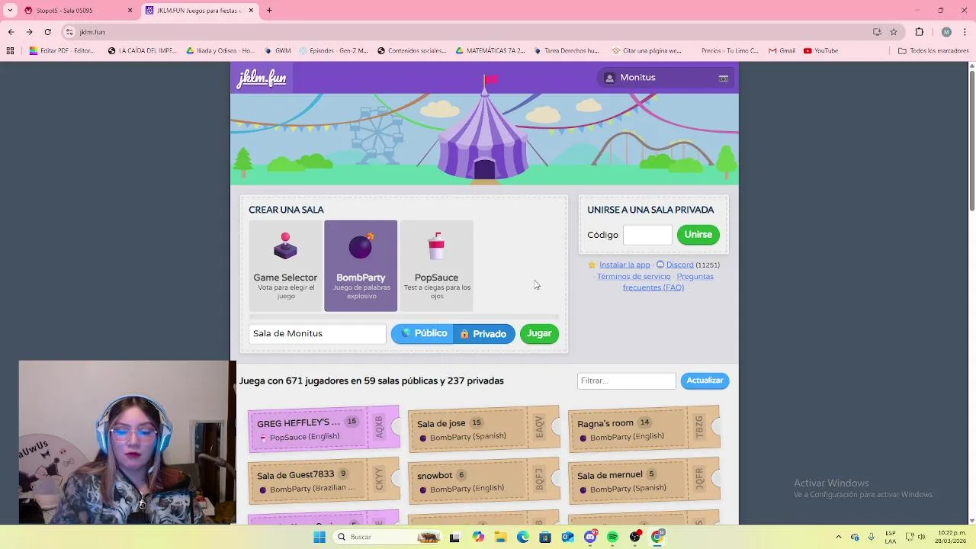Open the Instalar la app link

click(624, 265)
